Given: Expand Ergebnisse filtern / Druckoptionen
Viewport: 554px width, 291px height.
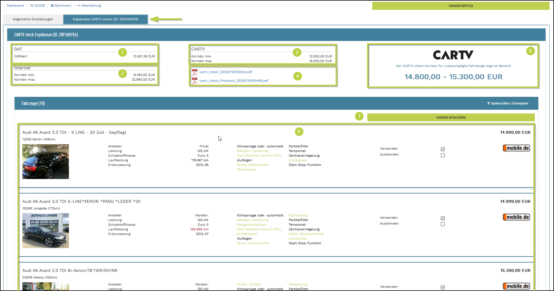Looking at the screenshot, I should pos(509,104).
